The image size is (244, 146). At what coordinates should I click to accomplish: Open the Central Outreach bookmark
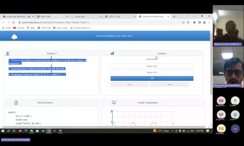(x=82, y=28)
